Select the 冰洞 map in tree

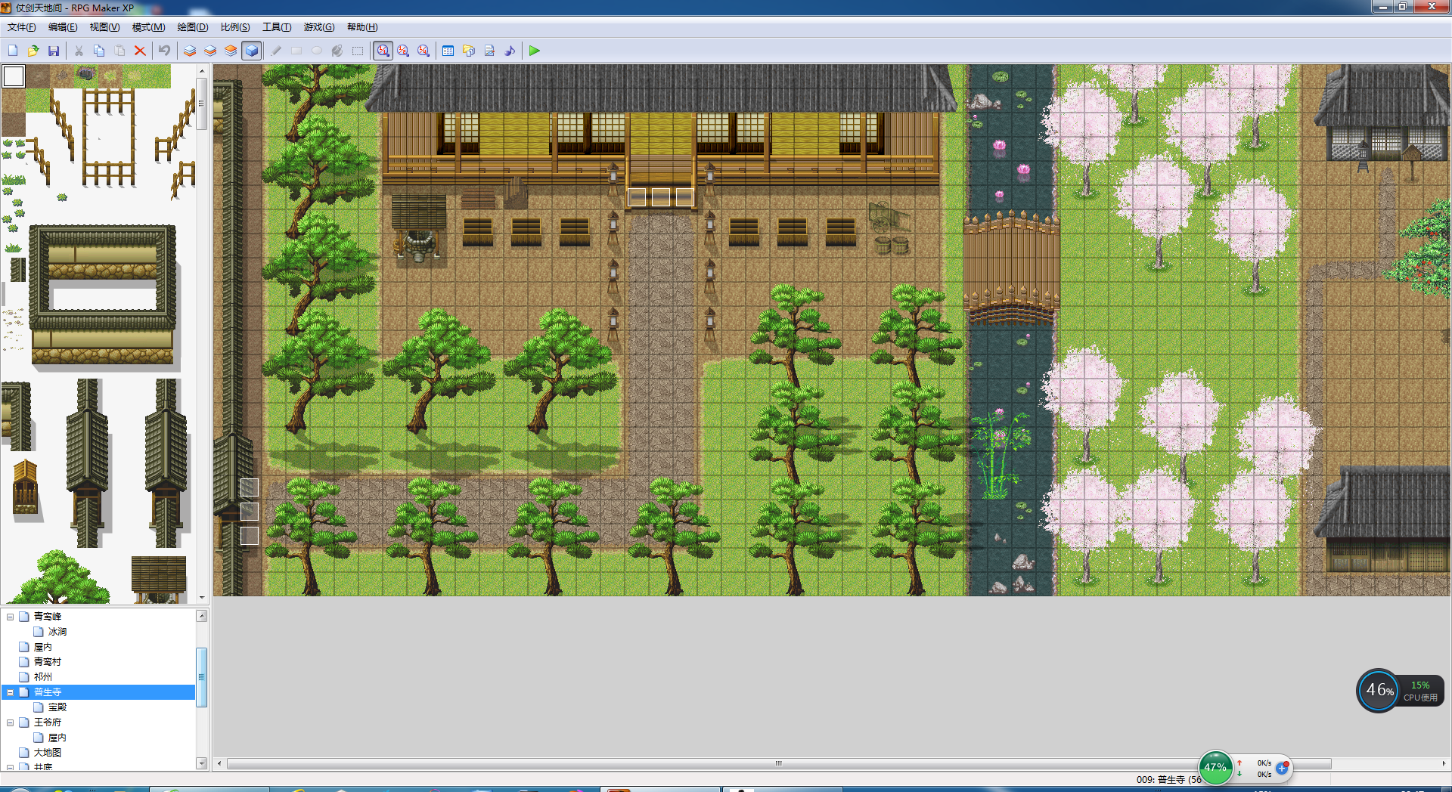coord(57,632)
